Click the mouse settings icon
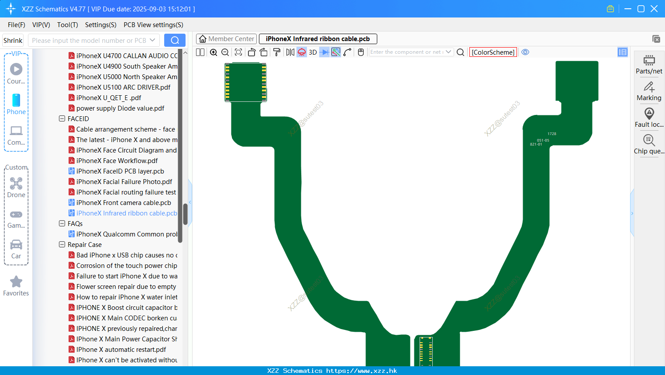Viewport: 665px width, 375px height. click(361, 52)
